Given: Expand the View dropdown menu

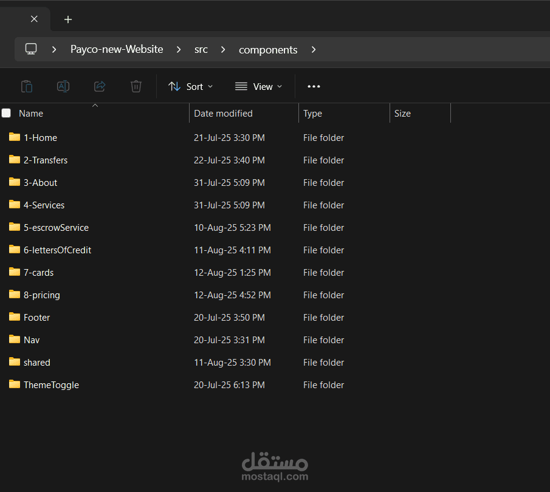Looking at the screenshot, I should click(258, 86).
